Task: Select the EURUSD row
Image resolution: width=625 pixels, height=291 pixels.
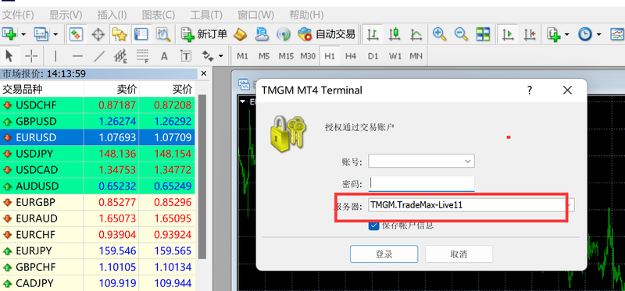Action: point(98,137)
